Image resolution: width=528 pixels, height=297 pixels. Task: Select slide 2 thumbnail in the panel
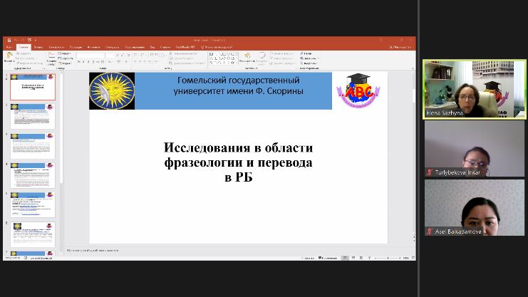tap(33, 116)
